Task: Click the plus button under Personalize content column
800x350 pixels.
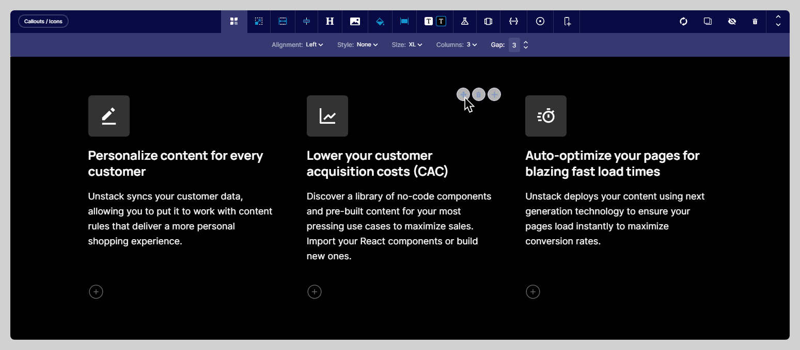Action: 96,292
